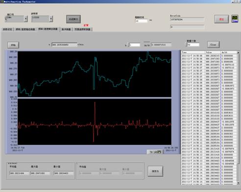The height and width of the screenshot is (192, 241).
Task: Click the Clear button above the data table
Action: pyautogui.click(x=213, y=45)
